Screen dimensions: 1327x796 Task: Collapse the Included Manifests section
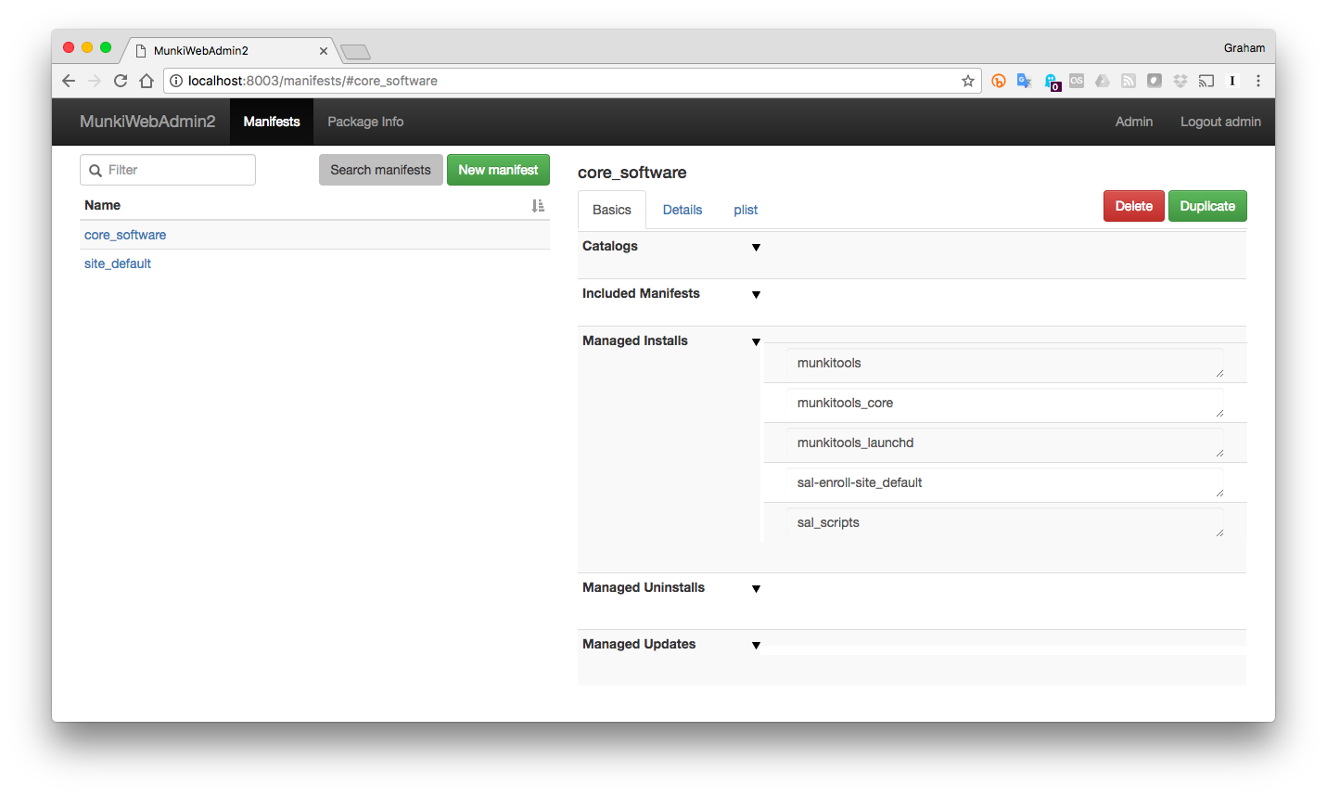pyautogui.click(x=757, y=295)
